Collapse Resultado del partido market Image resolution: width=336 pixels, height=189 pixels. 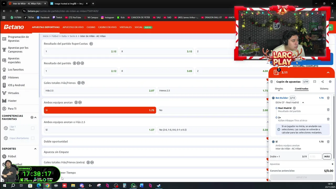pos(267,63)
